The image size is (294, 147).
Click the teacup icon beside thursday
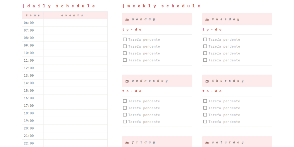pos(207,81)
